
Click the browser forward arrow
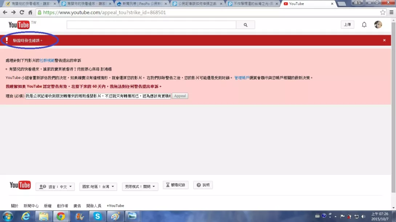coord(13,12)
